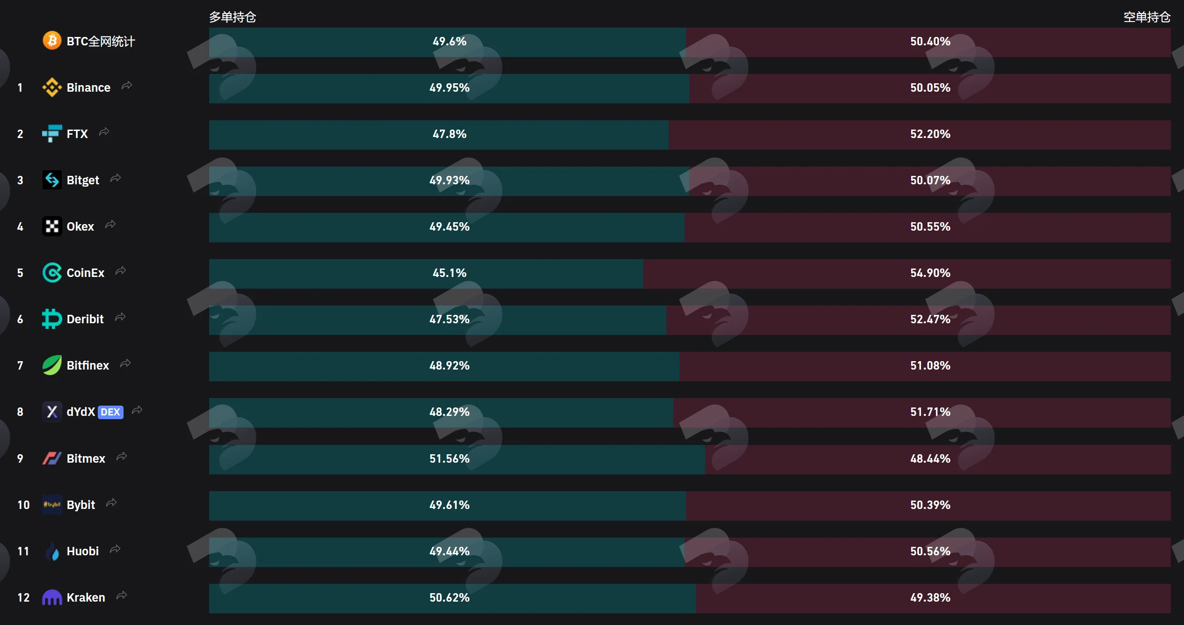This screenshot has width=1184, height=625.
Task: Click FTX short position bar 52.20%
Action: (920, 135)
